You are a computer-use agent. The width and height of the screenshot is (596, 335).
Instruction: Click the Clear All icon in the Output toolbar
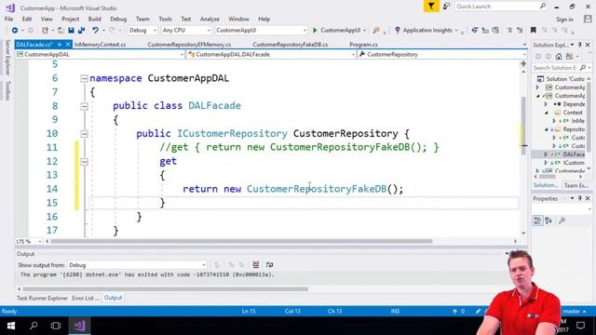(x=256, y=264)
